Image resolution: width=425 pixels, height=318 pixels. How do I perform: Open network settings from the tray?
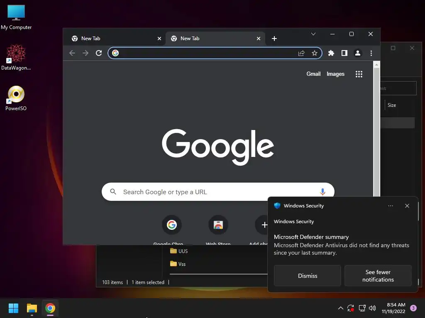coord(362,308)
